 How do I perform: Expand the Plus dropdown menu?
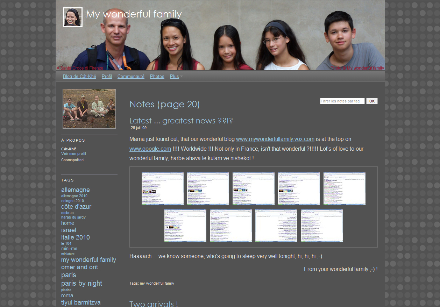point(176,77)
